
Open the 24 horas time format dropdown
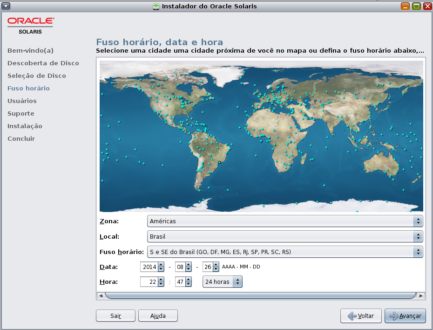(x=222, y=282)
